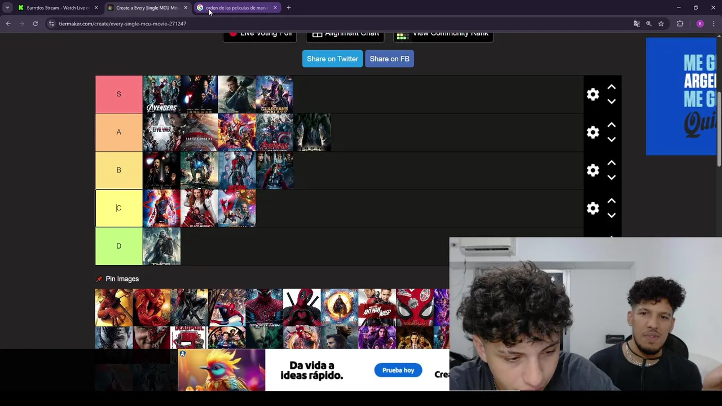Screen dimensions: 722x406
Task: Open the tab search dropdown arrow
Action: [7, 8]
